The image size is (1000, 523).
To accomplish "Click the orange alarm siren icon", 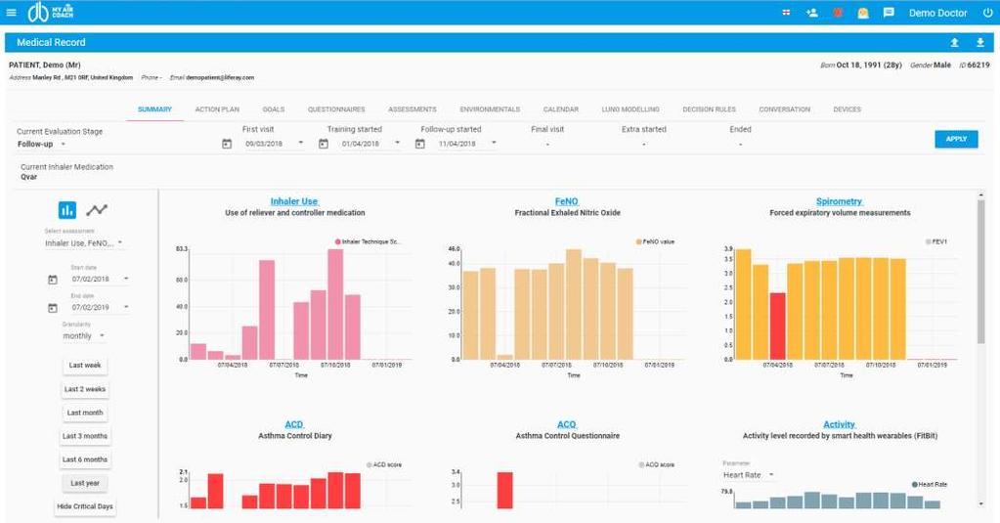I will pyautogui.click(x=863, y=12).
